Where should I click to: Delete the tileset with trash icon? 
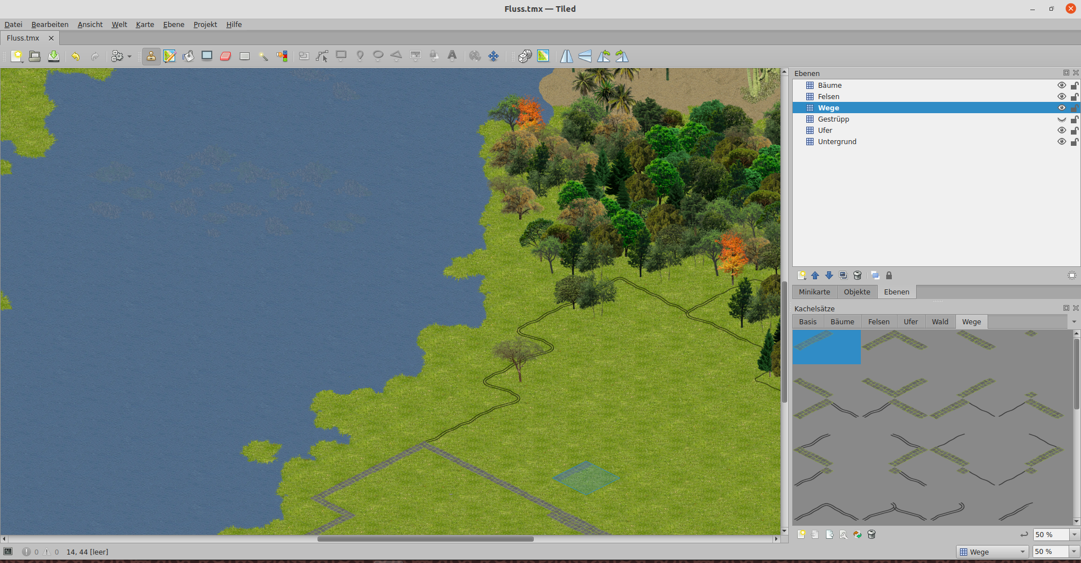coord(872,535)
